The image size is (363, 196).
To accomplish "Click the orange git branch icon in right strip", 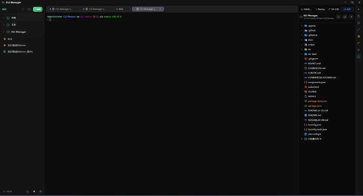I will pos(359,43).
